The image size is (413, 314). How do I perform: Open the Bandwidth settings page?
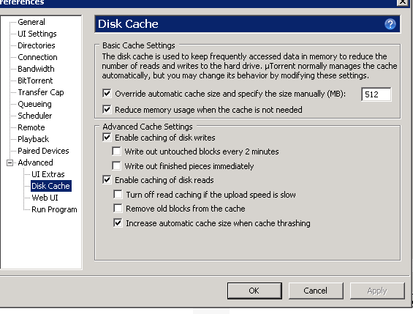coord(36,69)
